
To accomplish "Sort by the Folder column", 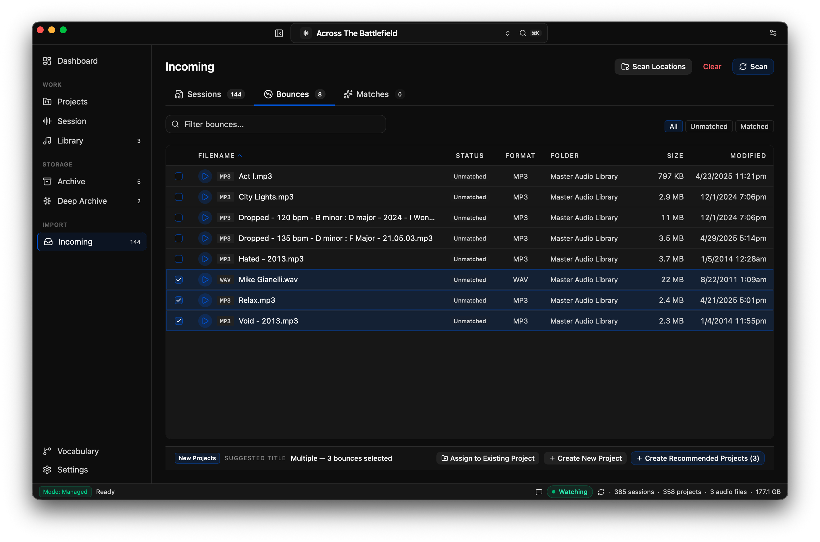I will (x=564, y=156).
